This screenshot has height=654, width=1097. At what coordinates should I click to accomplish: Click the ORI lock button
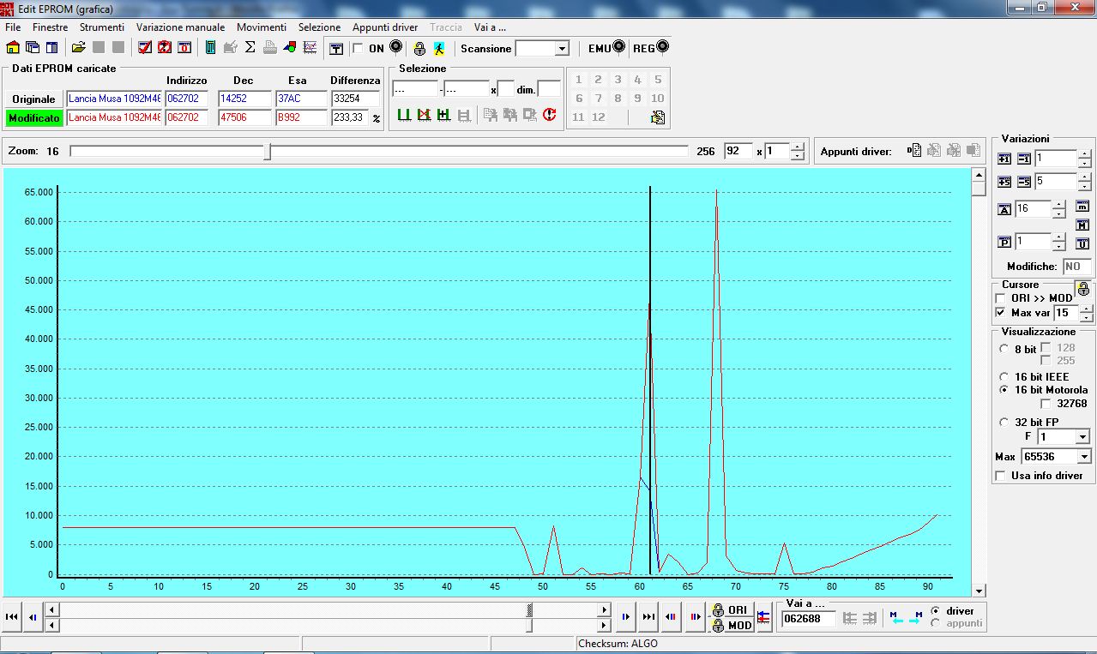point(731,609)
